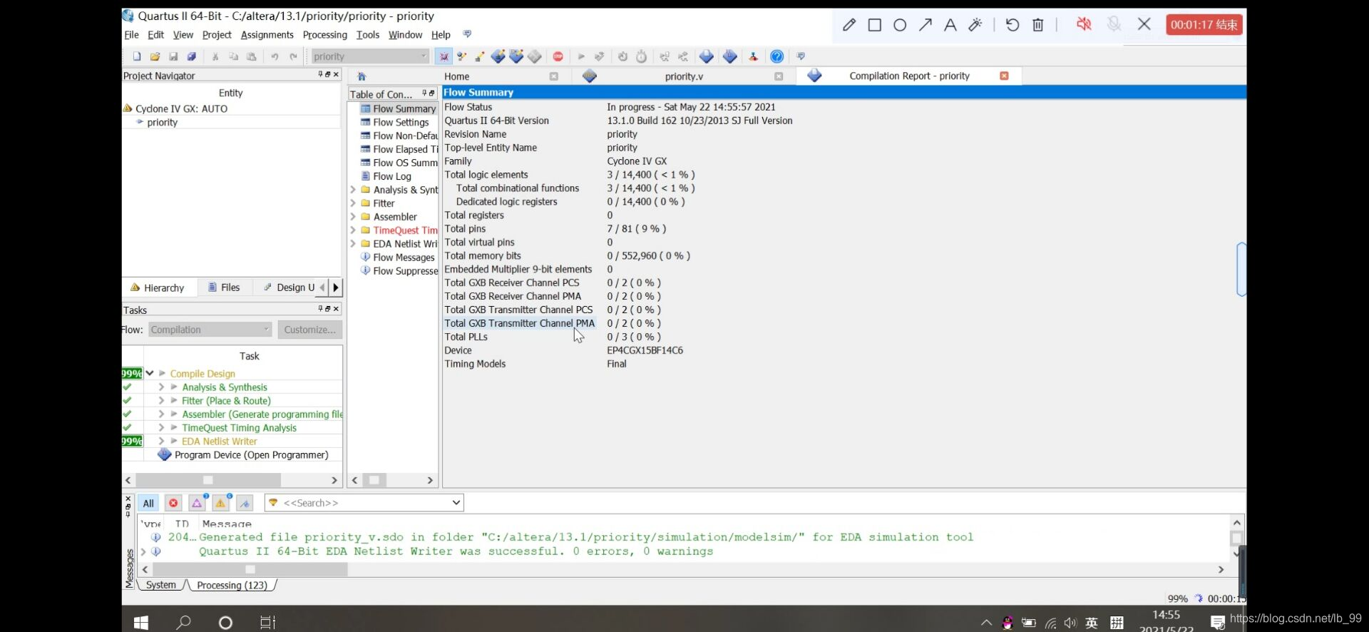Start Compilation with the play arrow icon
This screenshot has height=632, width=1369.
tap(581, 56)
